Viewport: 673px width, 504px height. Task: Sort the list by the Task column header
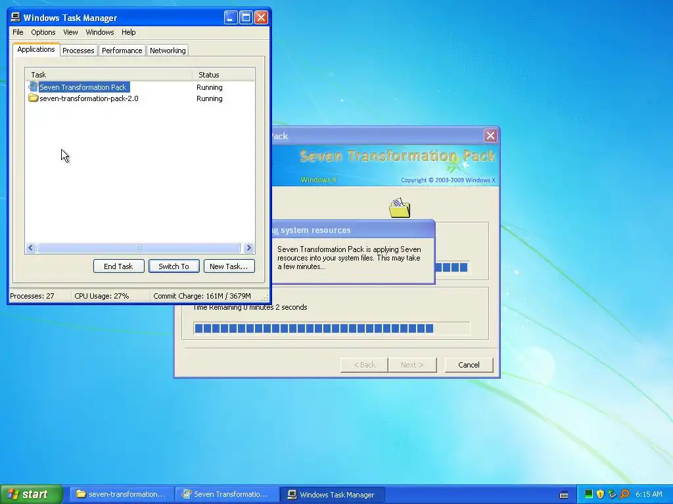pos(108,75)
